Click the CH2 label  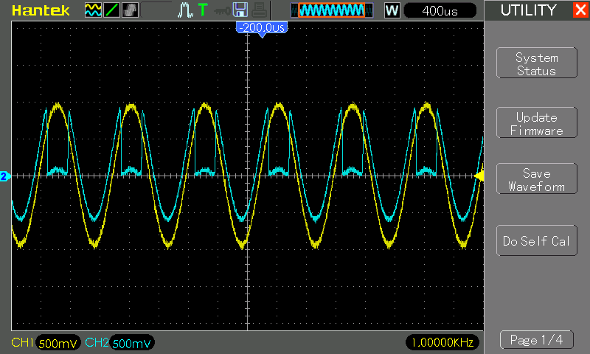[x=97, y=342]
